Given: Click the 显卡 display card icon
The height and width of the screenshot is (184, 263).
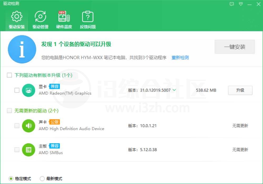Looking at the screenshot, I should [28, 90].
